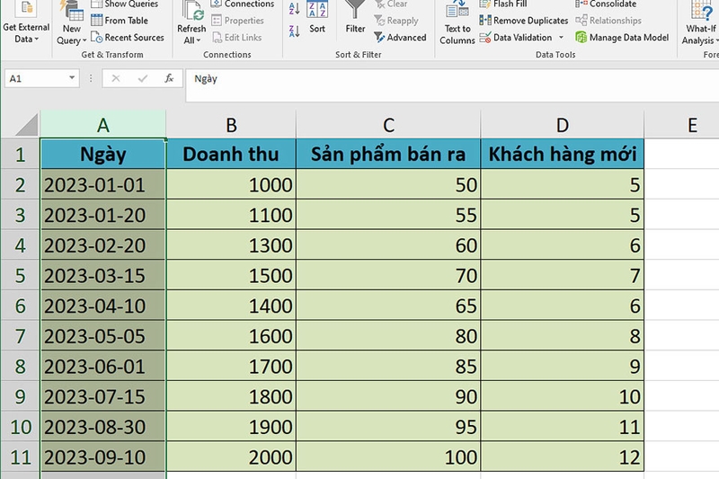Click the Khách hàng mới header cell
The image size is (719, 479).
(x=563, y=154)
